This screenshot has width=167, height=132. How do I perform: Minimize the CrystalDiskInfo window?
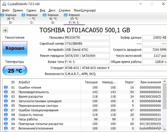click(141, 4)
